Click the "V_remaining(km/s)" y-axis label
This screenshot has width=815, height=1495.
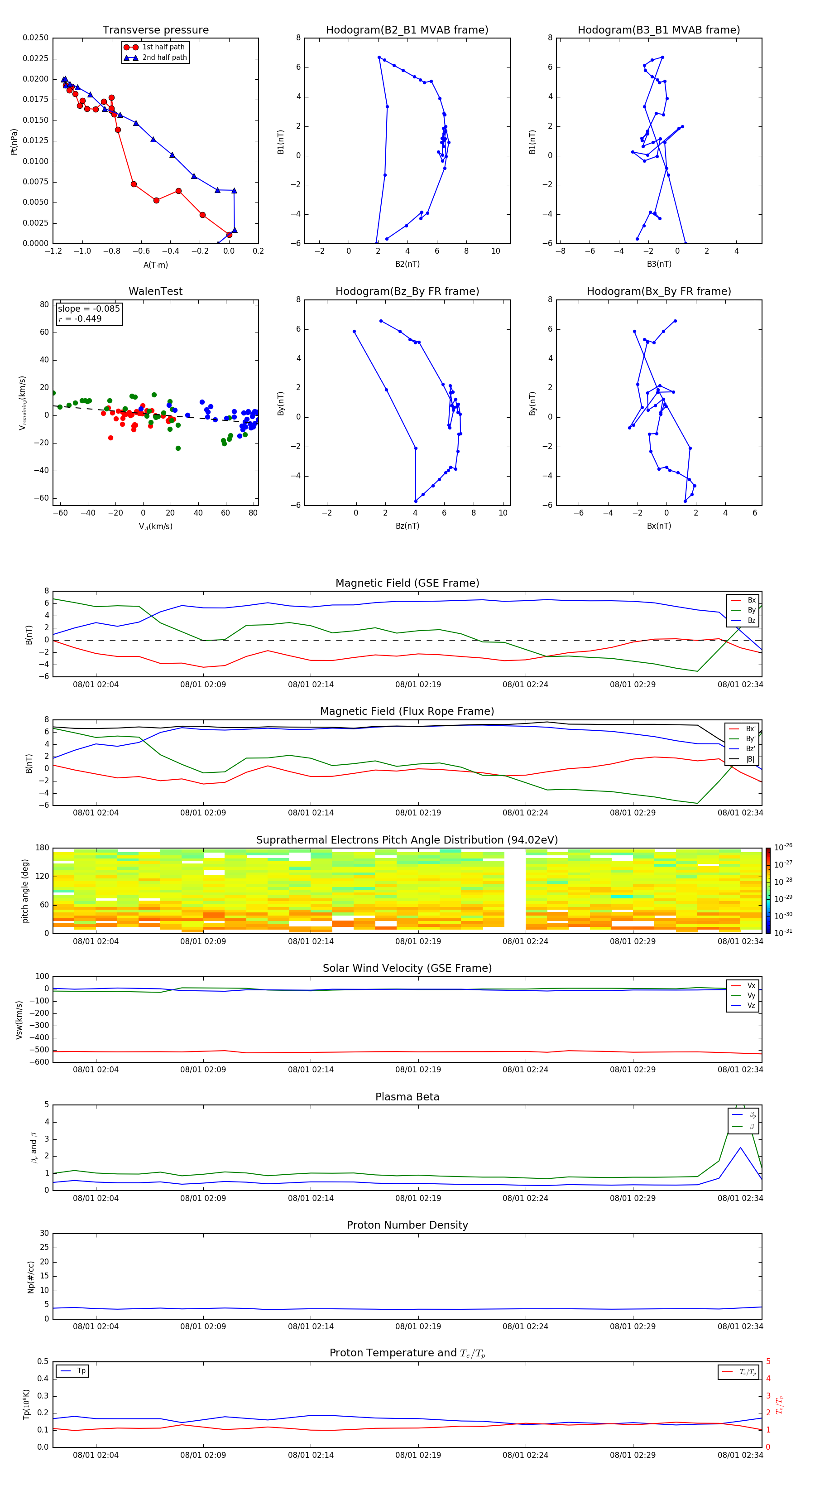click(23, 403)
